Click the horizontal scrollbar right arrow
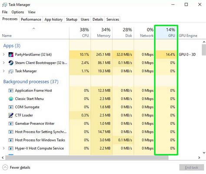Image resolution: width=206 pixels, height=174 pixels. click(199, 157)
